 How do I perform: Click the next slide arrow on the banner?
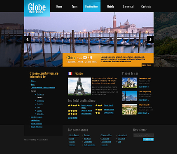click(150, 40)
